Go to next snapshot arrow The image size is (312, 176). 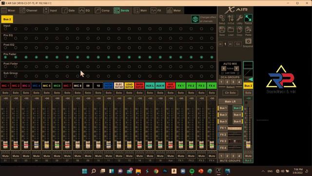tap(230, 44)
